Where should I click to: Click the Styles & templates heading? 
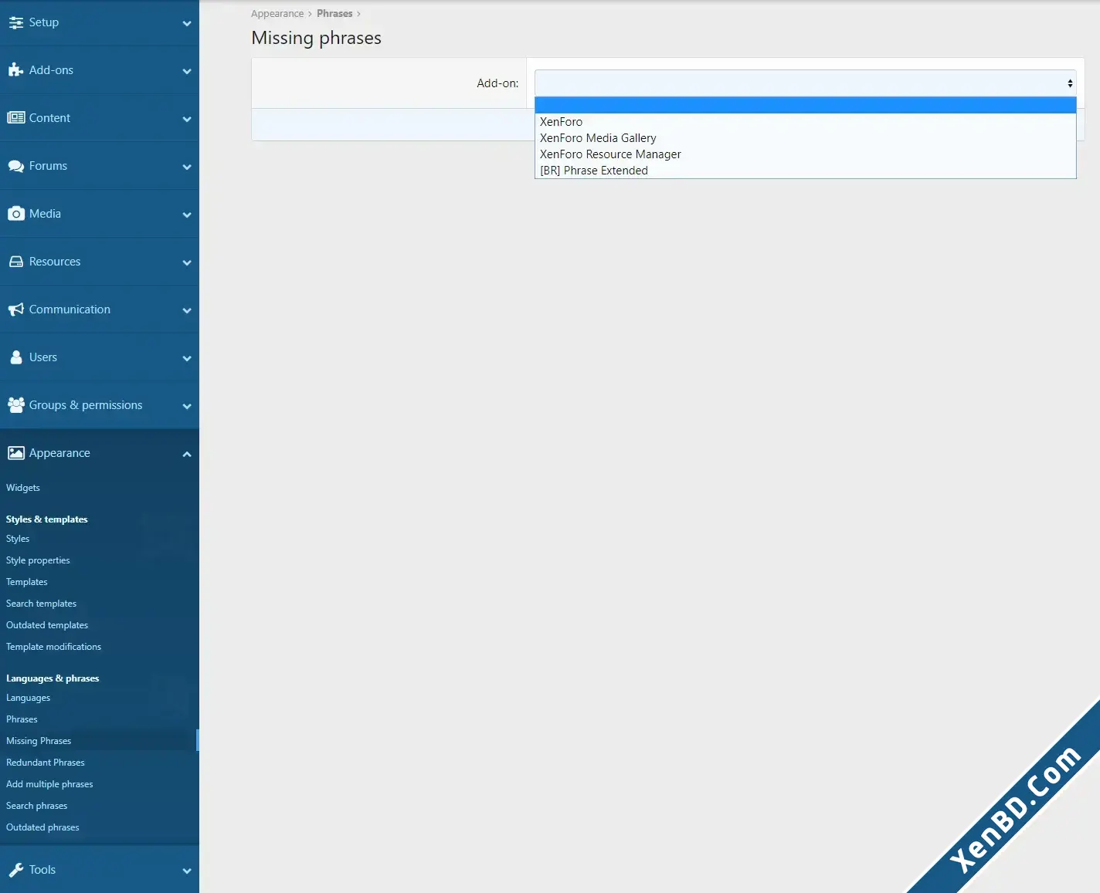[47, 519]
